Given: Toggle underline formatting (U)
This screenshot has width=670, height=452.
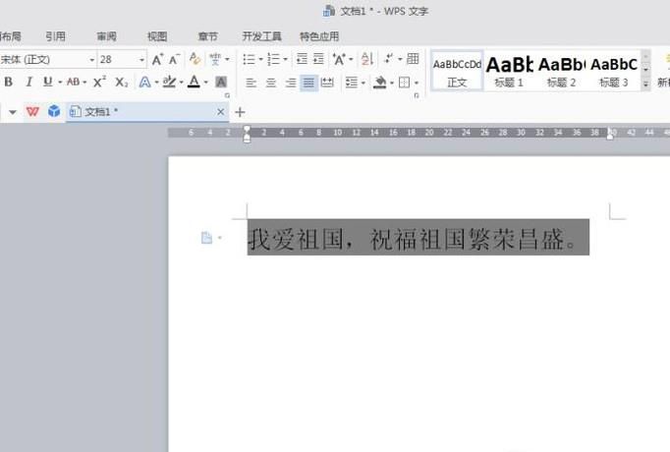Looking at the screenshot, I should pos(48,82).
